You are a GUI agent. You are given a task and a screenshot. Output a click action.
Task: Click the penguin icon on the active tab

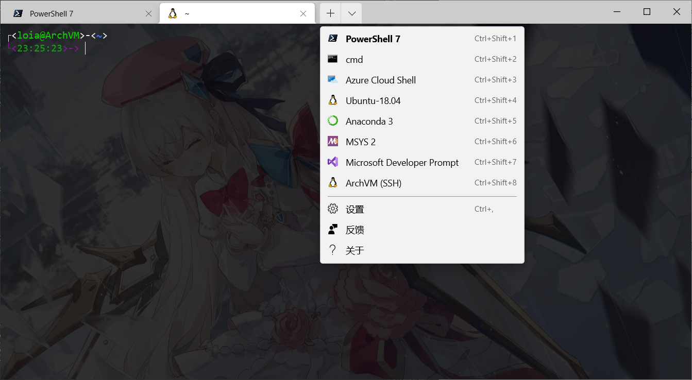[x=173, y=14]
